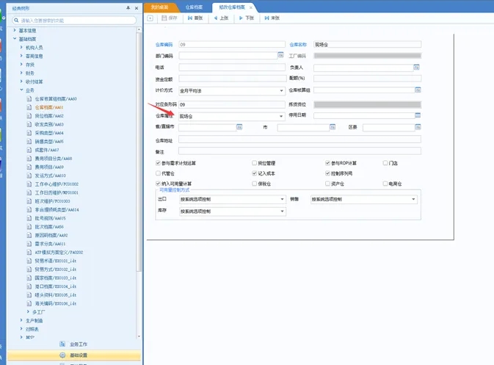Click document icon beside 收发类别/AA63
The width and height of the screenshot is (494, 365).
[29, 124]
